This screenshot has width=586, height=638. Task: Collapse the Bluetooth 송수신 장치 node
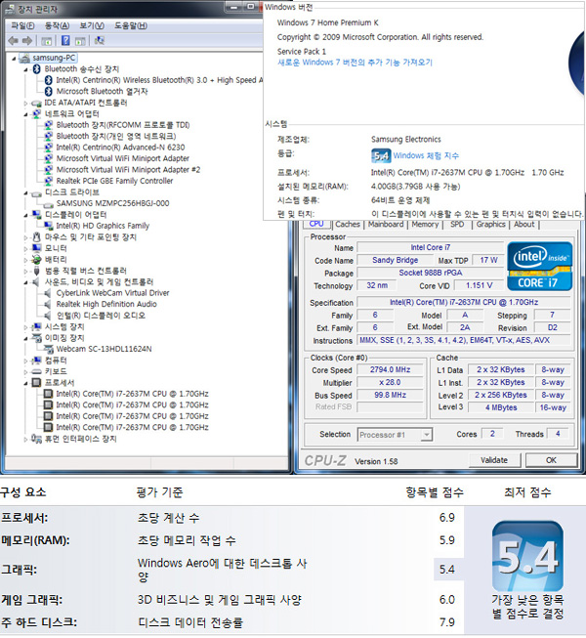coord(25,69)
